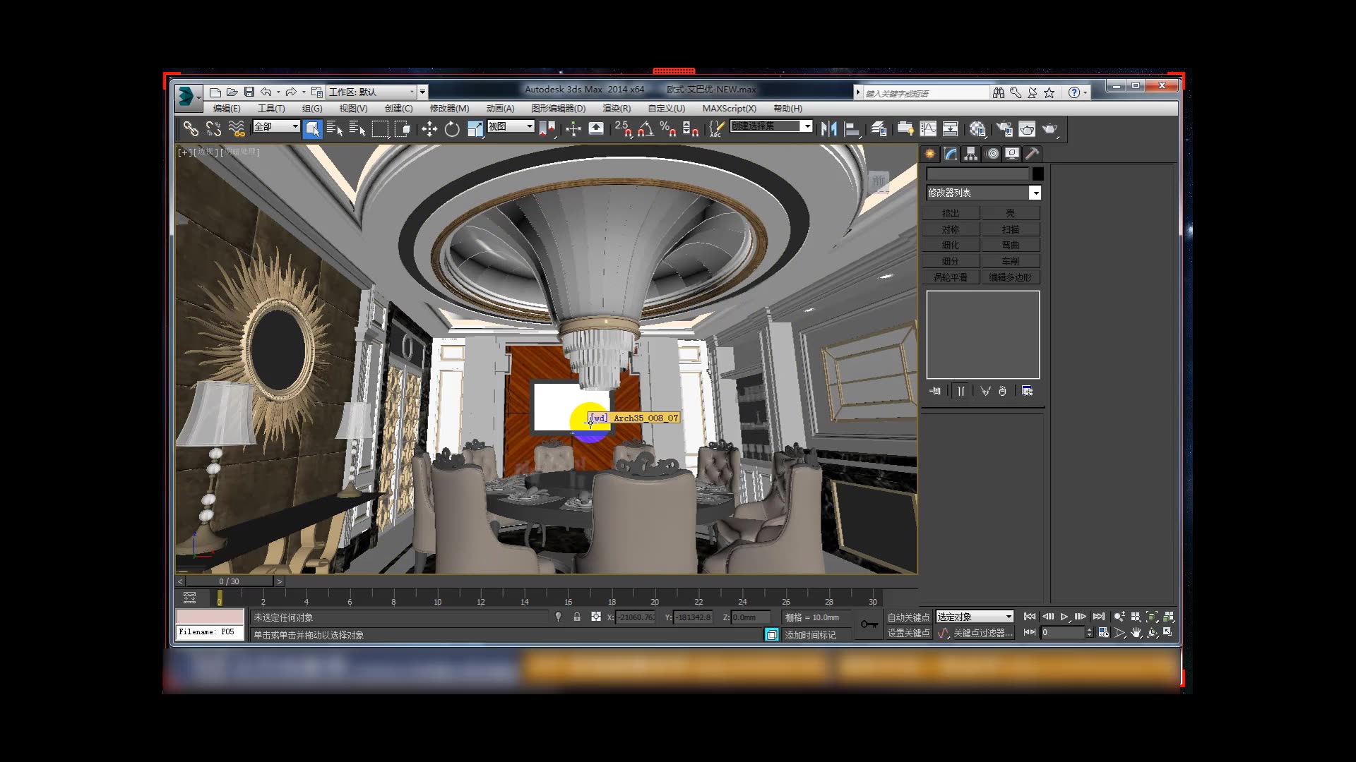The image size is (1356, 762).
Task: Open the 全部 selection filter dropdown
Action: [x=294, y=126]
